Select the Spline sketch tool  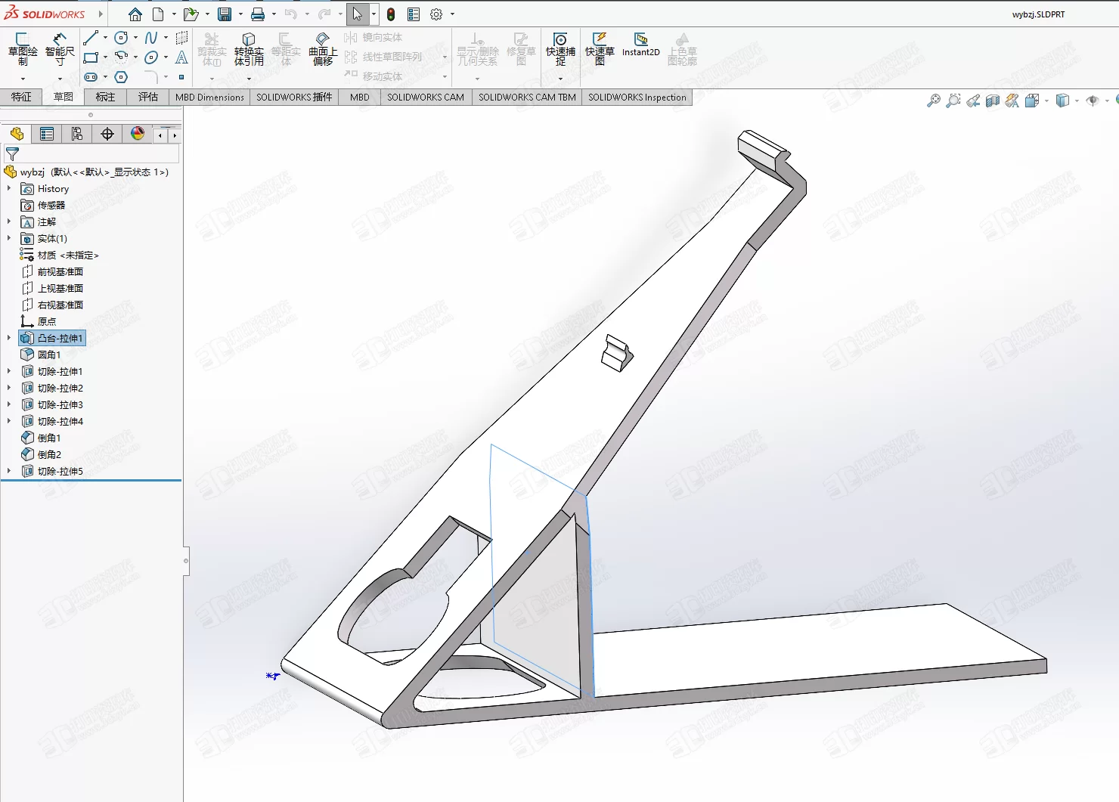151,37
